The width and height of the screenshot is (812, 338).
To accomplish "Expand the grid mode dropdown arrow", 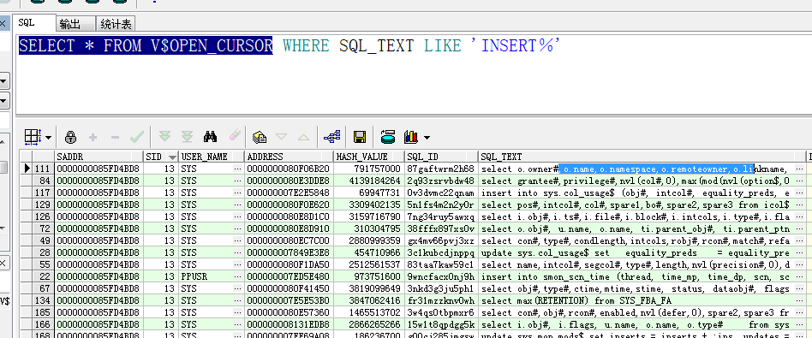I will click(48, 138).
